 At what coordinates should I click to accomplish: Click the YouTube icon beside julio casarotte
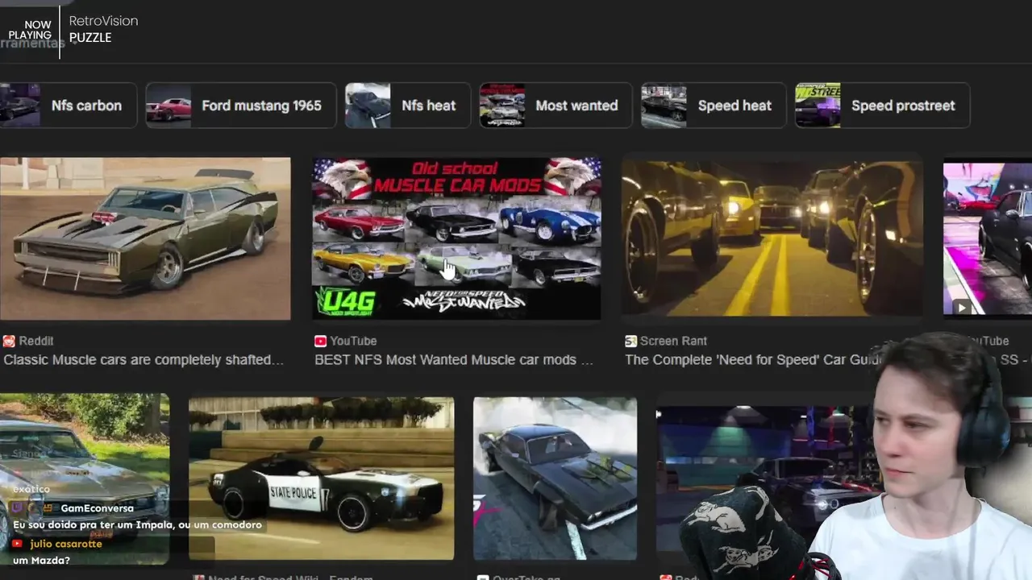18,544
